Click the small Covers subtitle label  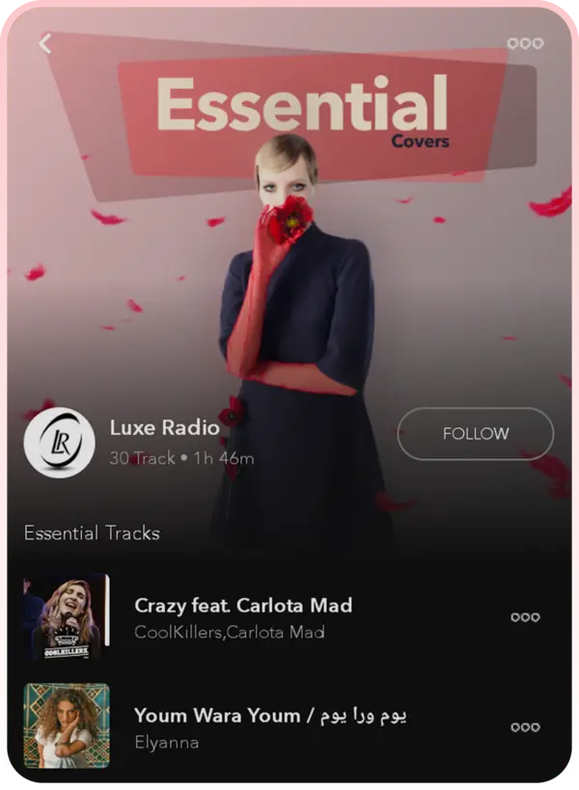point(420,142)
